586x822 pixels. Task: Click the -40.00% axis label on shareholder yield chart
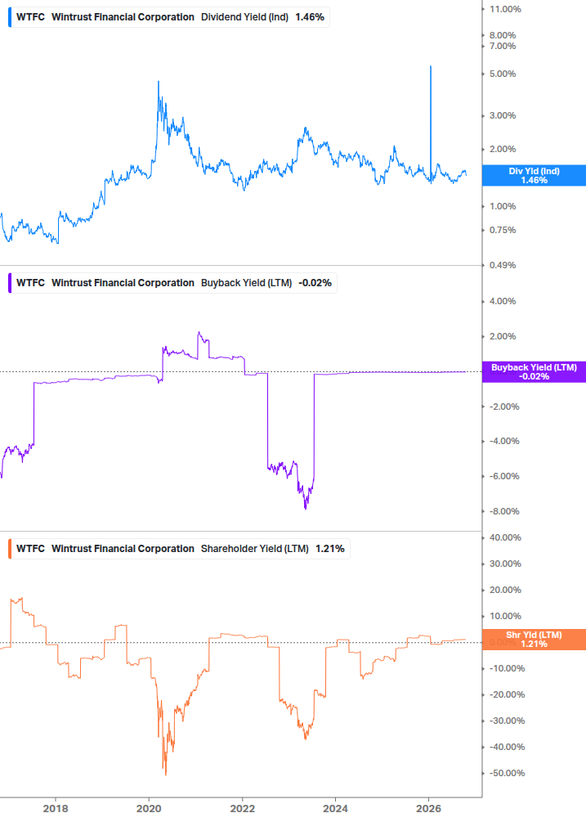pyautogui.click(x=507, y=747)
